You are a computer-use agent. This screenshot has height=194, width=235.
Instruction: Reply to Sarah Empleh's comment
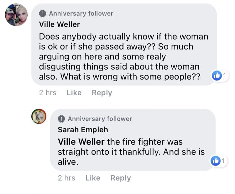pyautogui.click(x=121, y=178)
